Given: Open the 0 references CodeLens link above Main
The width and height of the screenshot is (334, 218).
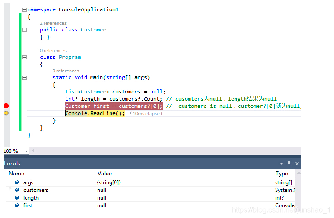Looking at the screenshot, I should pyautogui.click(x=66, y=71).
